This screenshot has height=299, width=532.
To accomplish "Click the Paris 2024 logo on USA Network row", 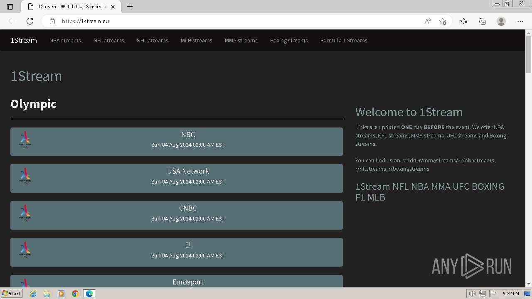I will point(25,176).
